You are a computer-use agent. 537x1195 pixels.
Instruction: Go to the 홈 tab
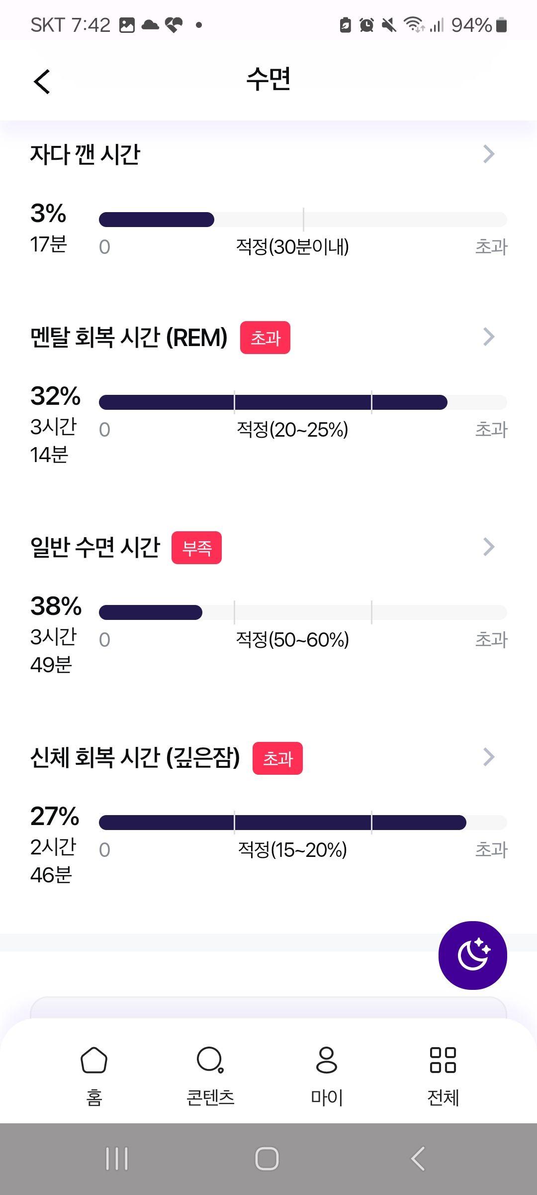click(94, 1075)
